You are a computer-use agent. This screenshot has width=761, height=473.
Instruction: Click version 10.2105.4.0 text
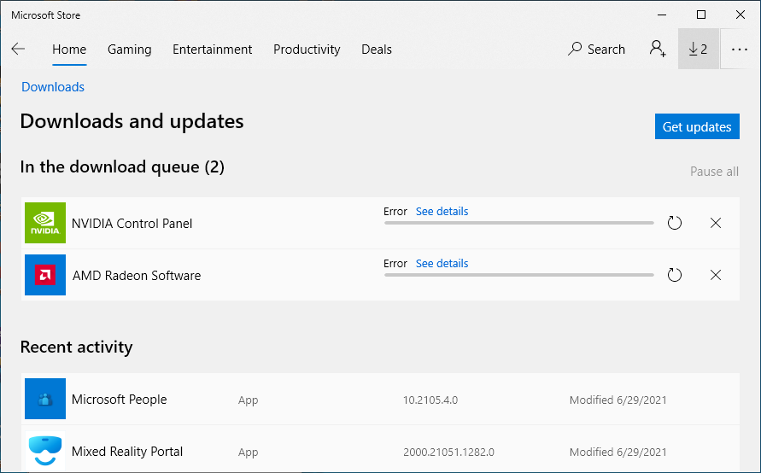430,400
